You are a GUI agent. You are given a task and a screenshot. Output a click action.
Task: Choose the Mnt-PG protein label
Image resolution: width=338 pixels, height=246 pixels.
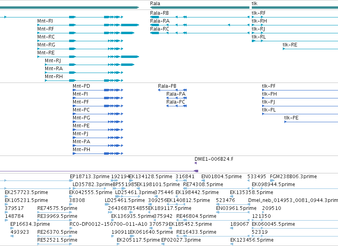(x=81, y=118)
